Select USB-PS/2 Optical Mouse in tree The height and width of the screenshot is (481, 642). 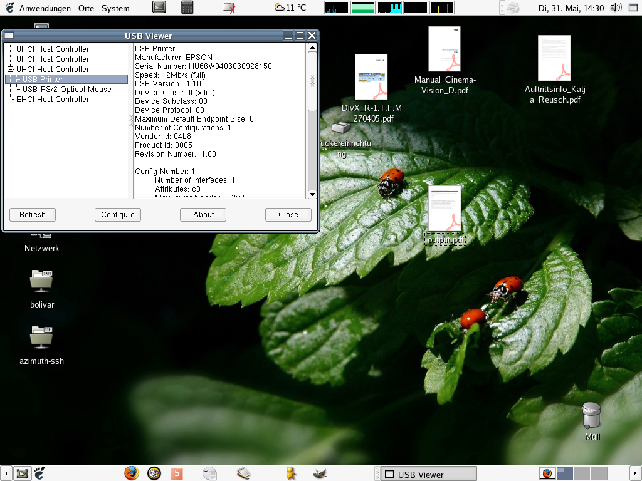66,90
